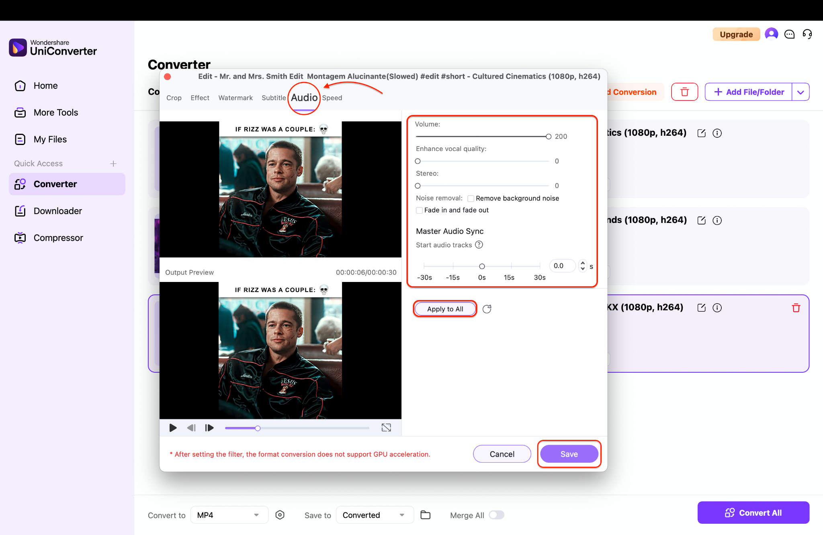Click the purple Save button
The image size is (823, 535).
[x=569, y=454]
